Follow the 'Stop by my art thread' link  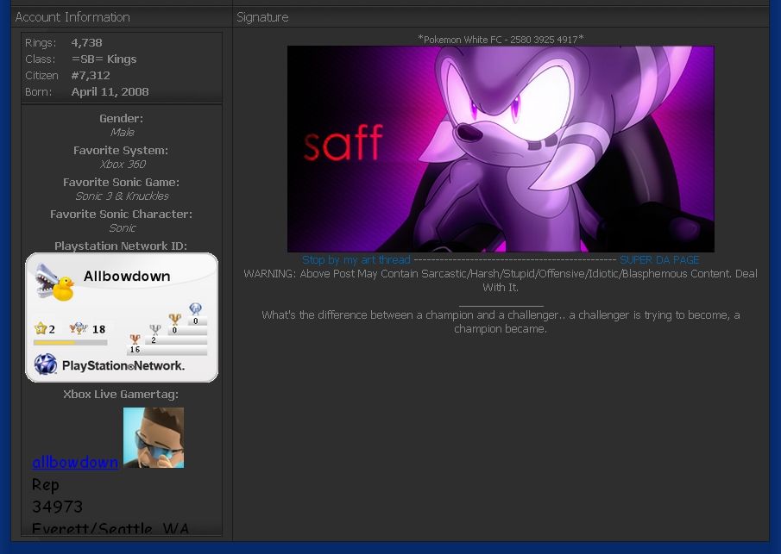click(x=356, y=259)
